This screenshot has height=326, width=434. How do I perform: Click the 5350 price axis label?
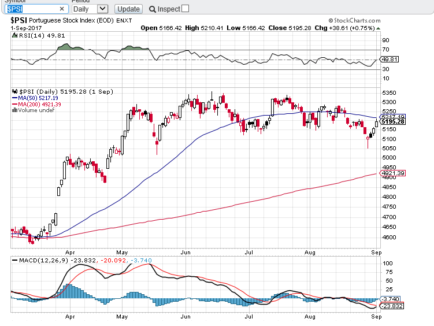click(389, 93)
